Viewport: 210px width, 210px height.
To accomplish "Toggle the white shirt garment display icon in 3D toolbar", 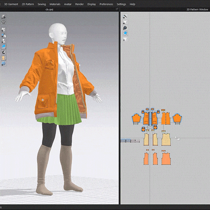I will [3, 29].
